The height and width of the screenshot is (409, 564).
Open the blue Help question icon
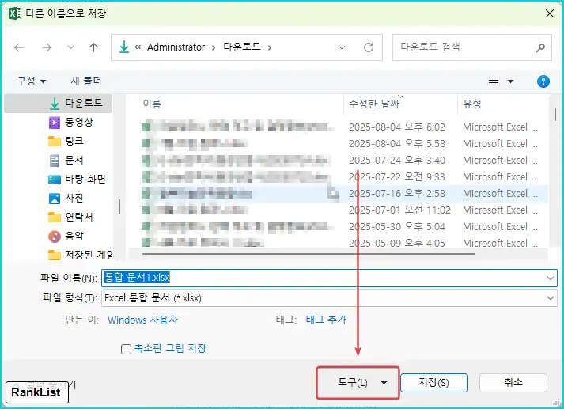coord(543,81)
